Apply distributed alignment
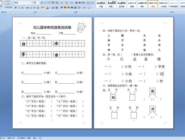This screenshot has width=185, height=140. (x=75, y=8)
